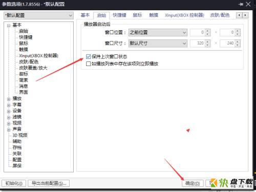256x192 pixels.
Task: Increase the position Y value with the up arrow
Action: [238, 31]
